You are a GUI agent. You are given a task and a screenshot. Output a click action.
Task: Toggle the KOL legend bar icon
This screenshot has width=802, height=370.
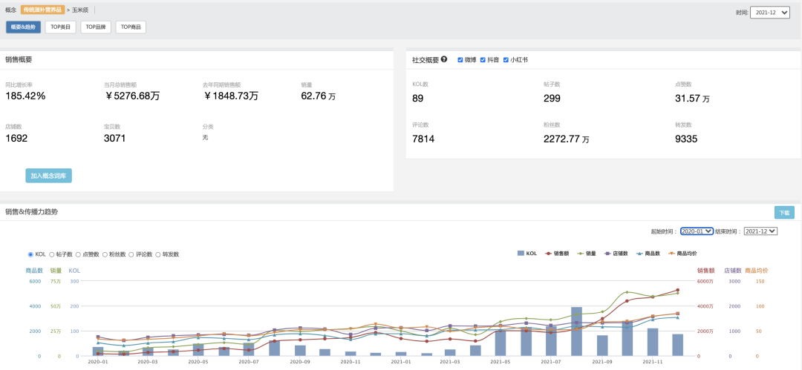(x=521, y=253)
